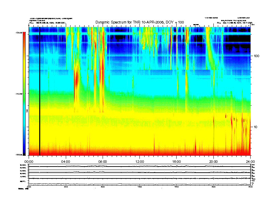Click the black vertical data-gap line in spectrum
The width and height of the screenshot is (270, 208).
pos(40,91)
